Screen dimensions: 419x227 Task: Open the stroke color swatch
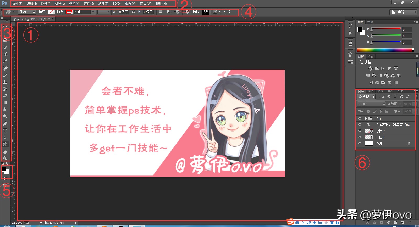click(x=69, y=12)
